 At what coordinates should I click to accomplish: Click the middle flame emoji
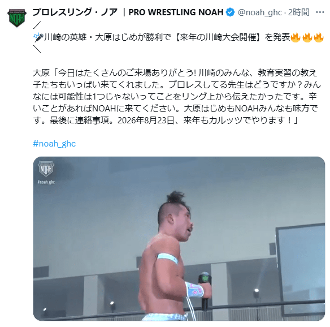tap(307, 37)
